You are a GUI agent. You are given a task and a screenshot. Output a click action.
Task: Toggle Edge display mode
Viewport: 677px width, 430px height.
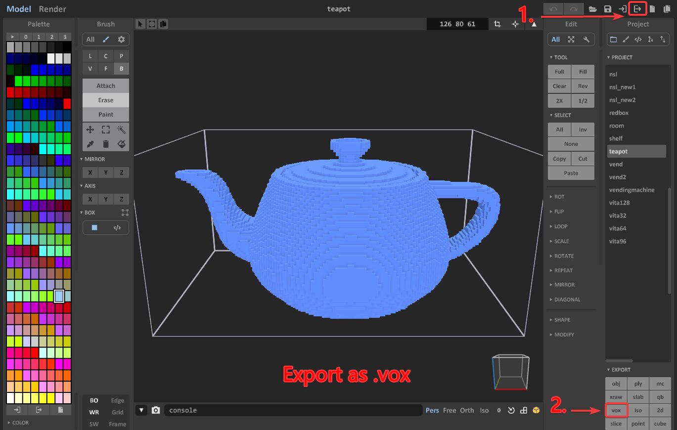coord(117,400)
